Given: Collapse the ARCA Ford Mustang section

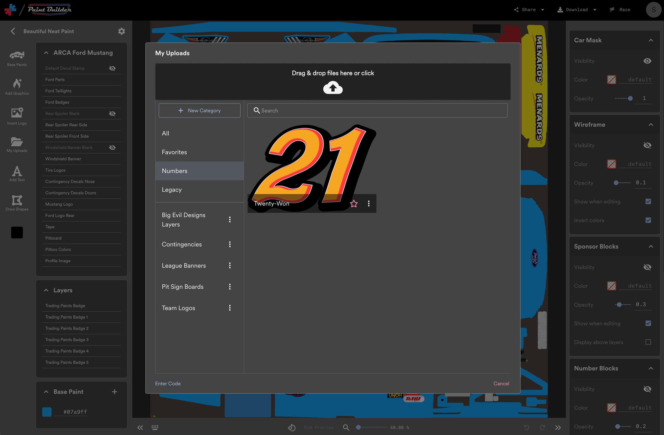Looking at the screenshot, I should 46,53.
